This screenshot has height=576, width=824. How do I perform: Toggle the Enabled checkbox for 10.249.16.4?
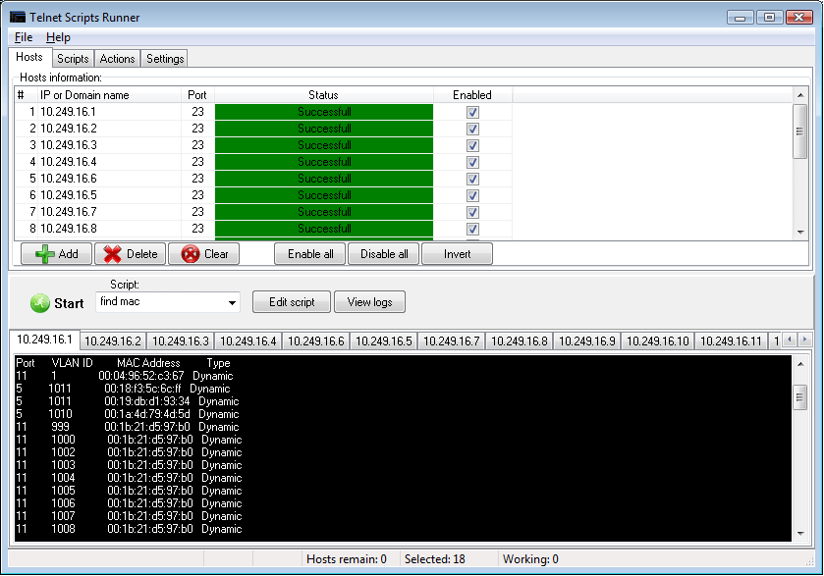(x=472, y=162)
